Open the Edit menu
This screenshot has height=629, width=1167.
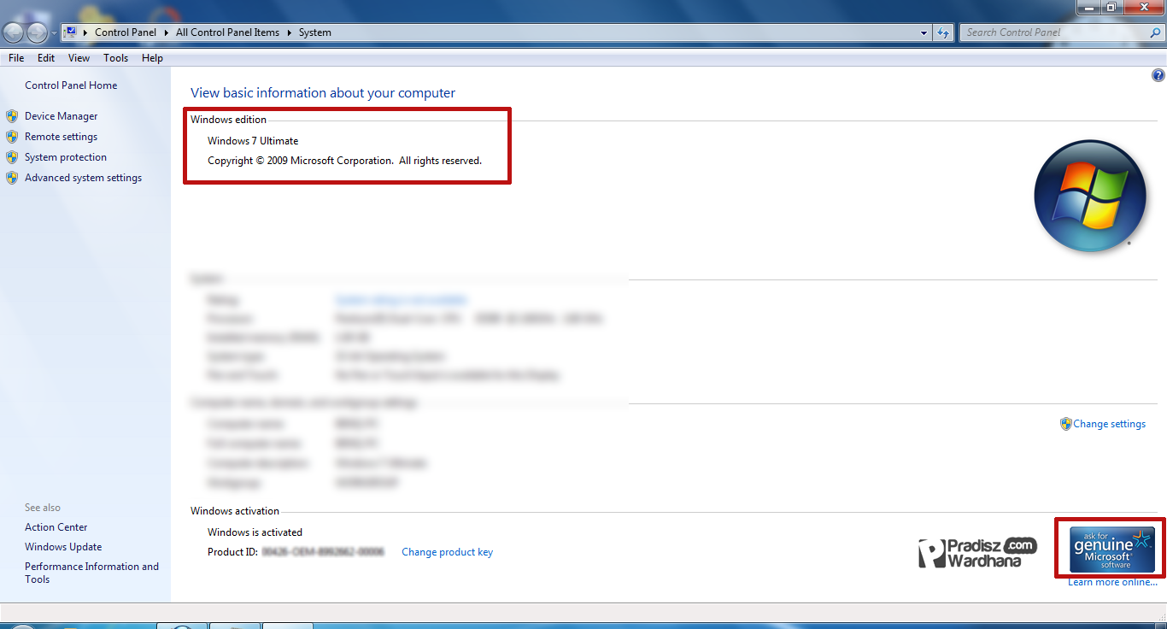pos(46,58)
